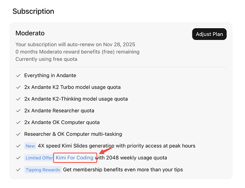Click the Adjust Plan button

209,34
